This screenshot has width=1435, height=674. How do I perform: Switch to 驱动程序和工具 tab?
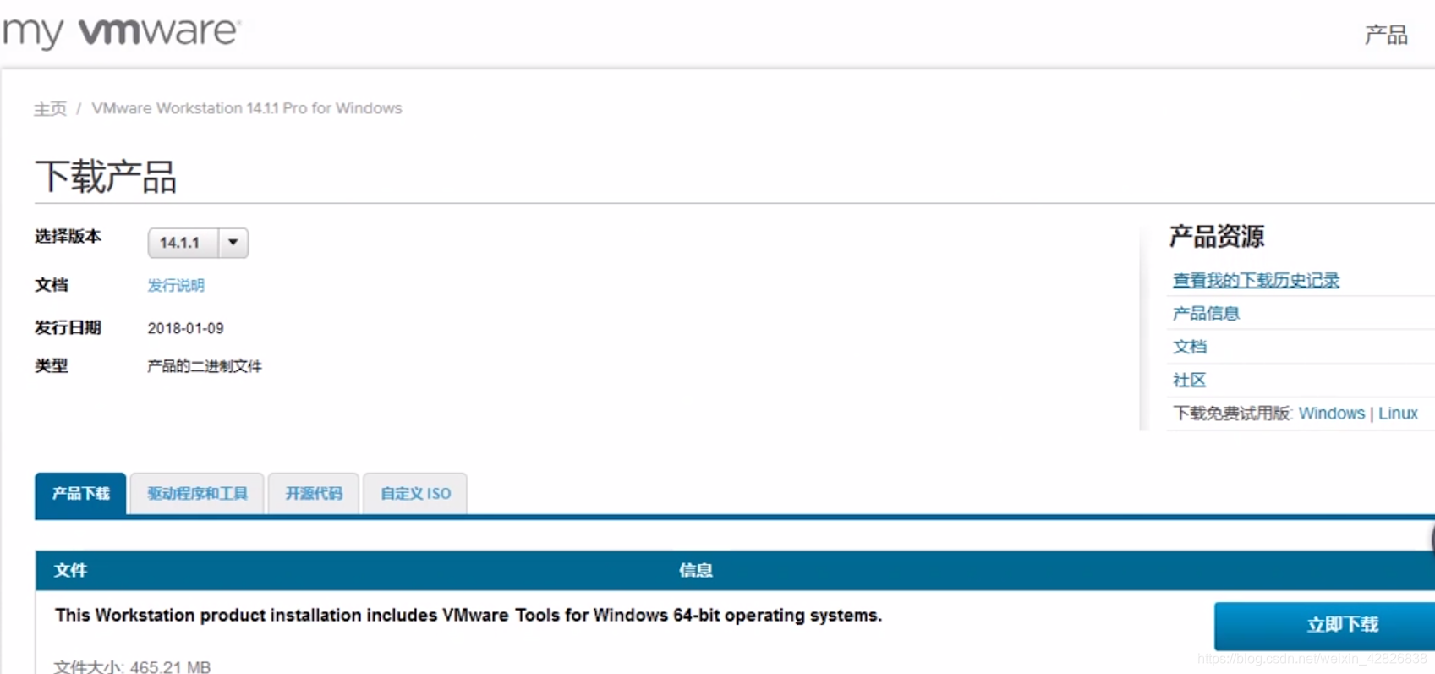[x=197, y=493]
